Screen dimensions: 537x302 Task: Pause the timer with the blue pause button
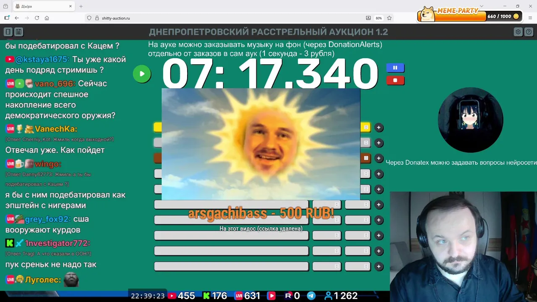click(x=395, y=68)
